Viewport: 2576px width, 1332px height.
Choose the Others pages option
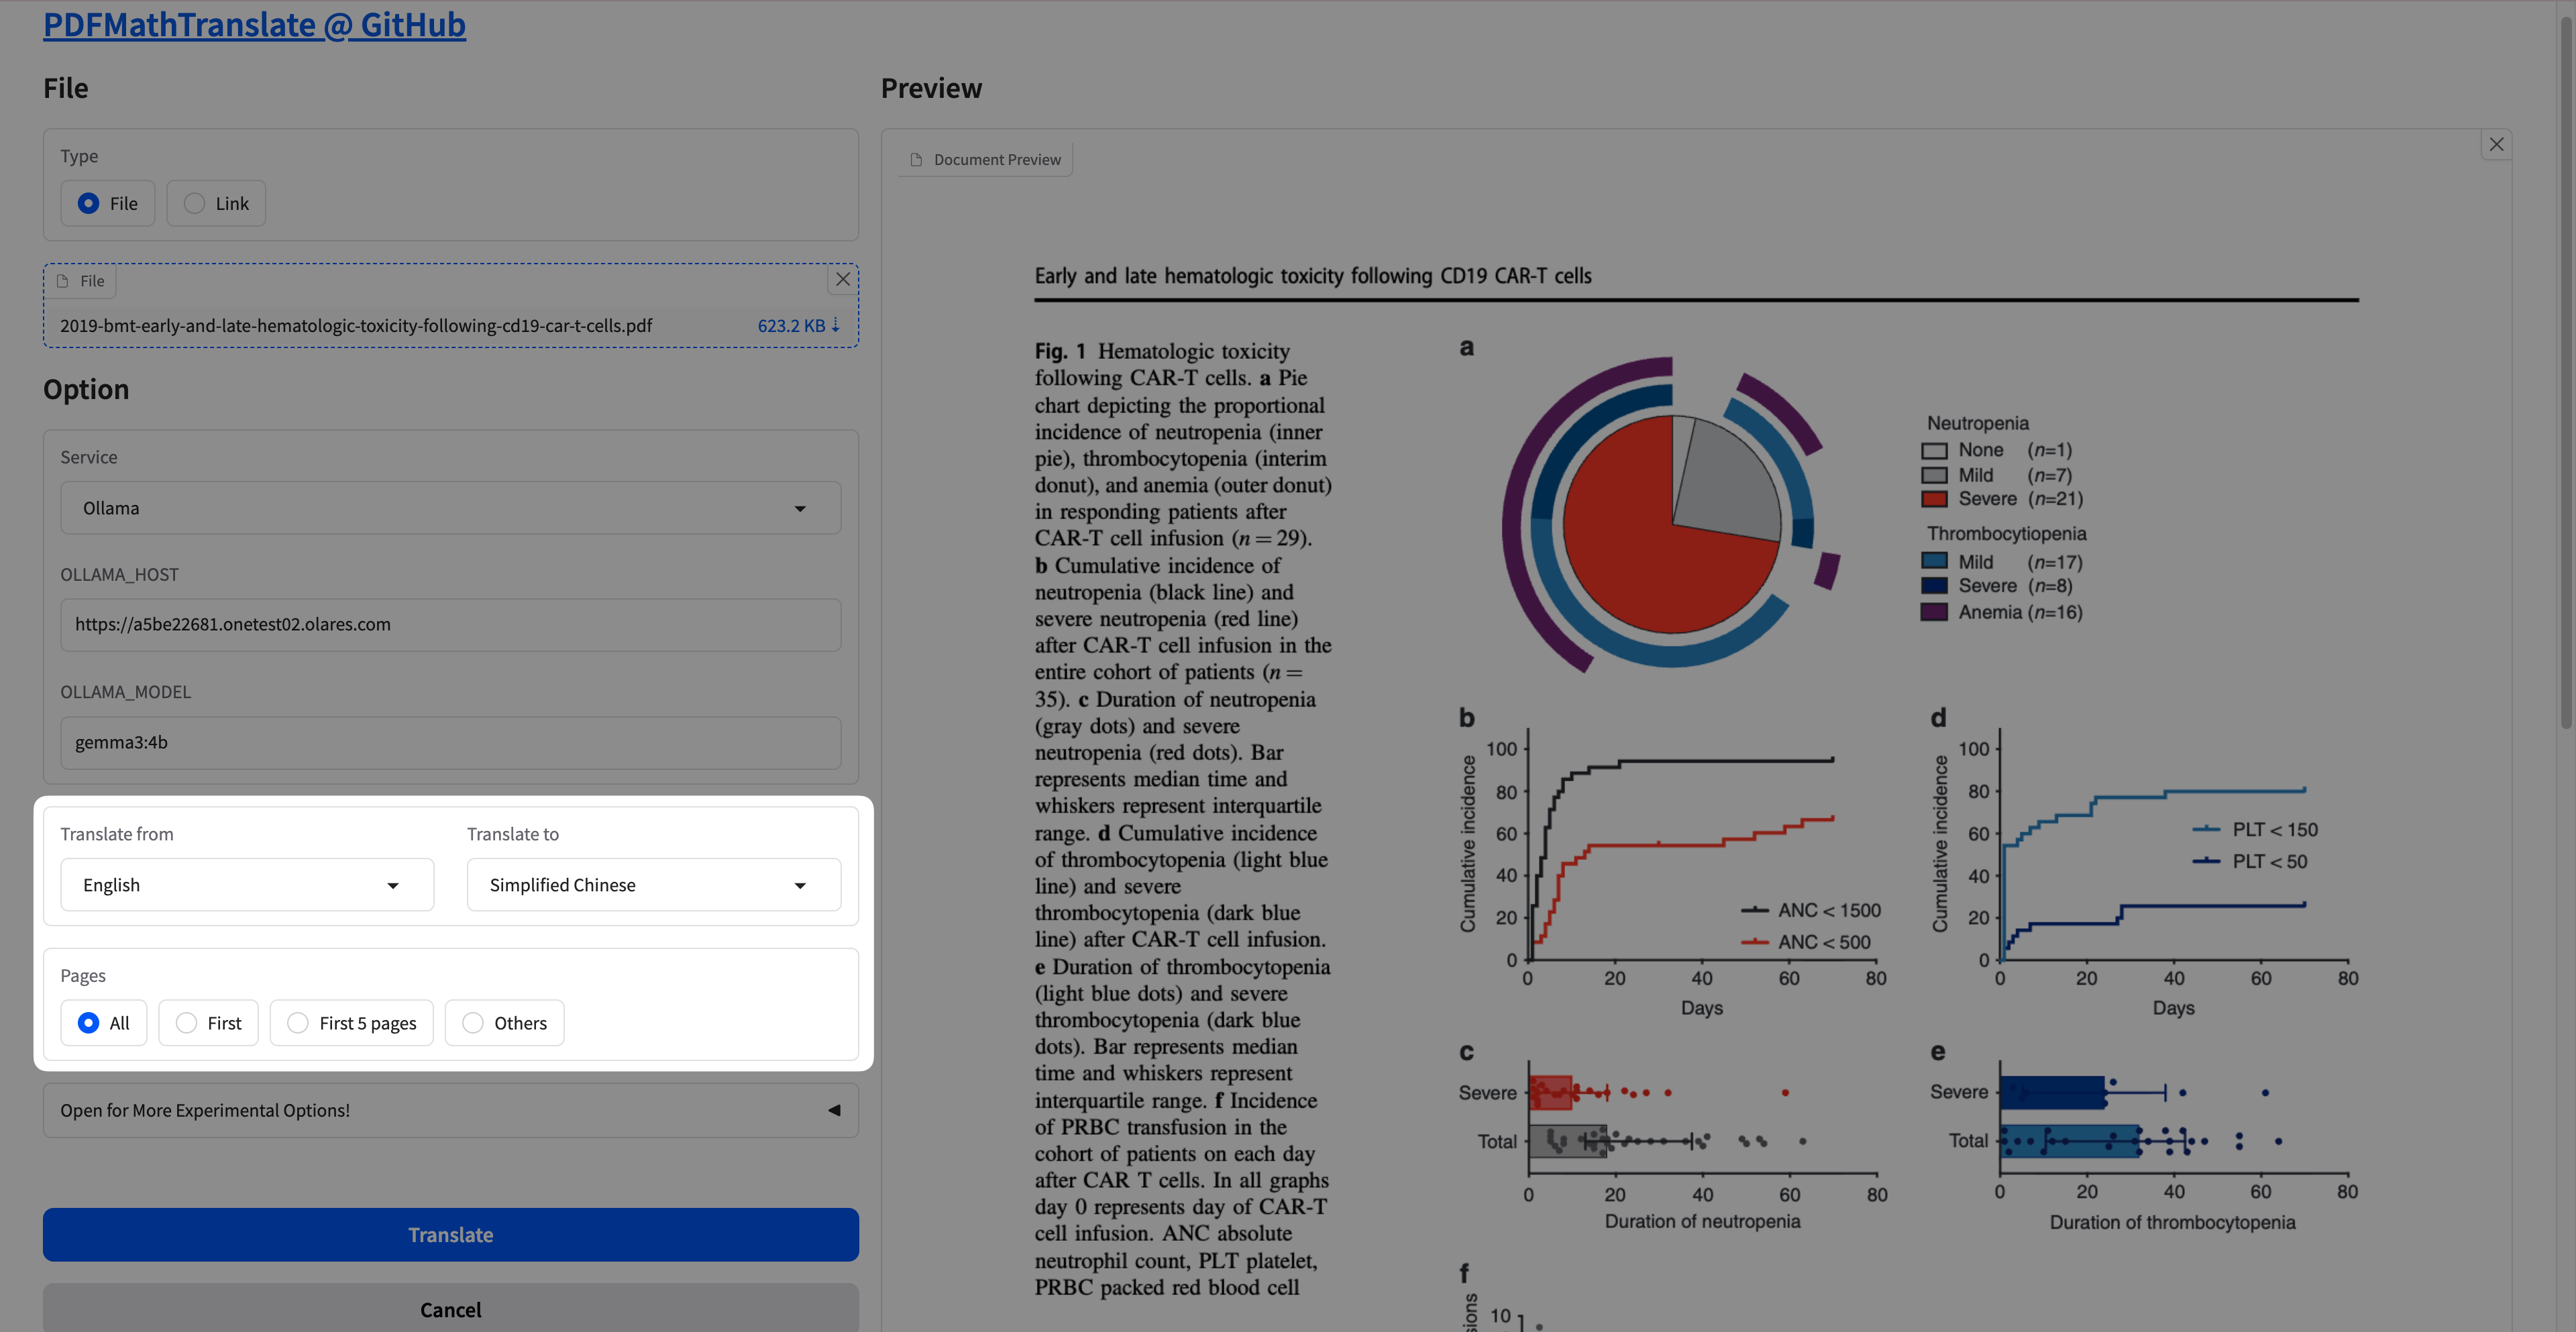click(x=473, y=1023)
